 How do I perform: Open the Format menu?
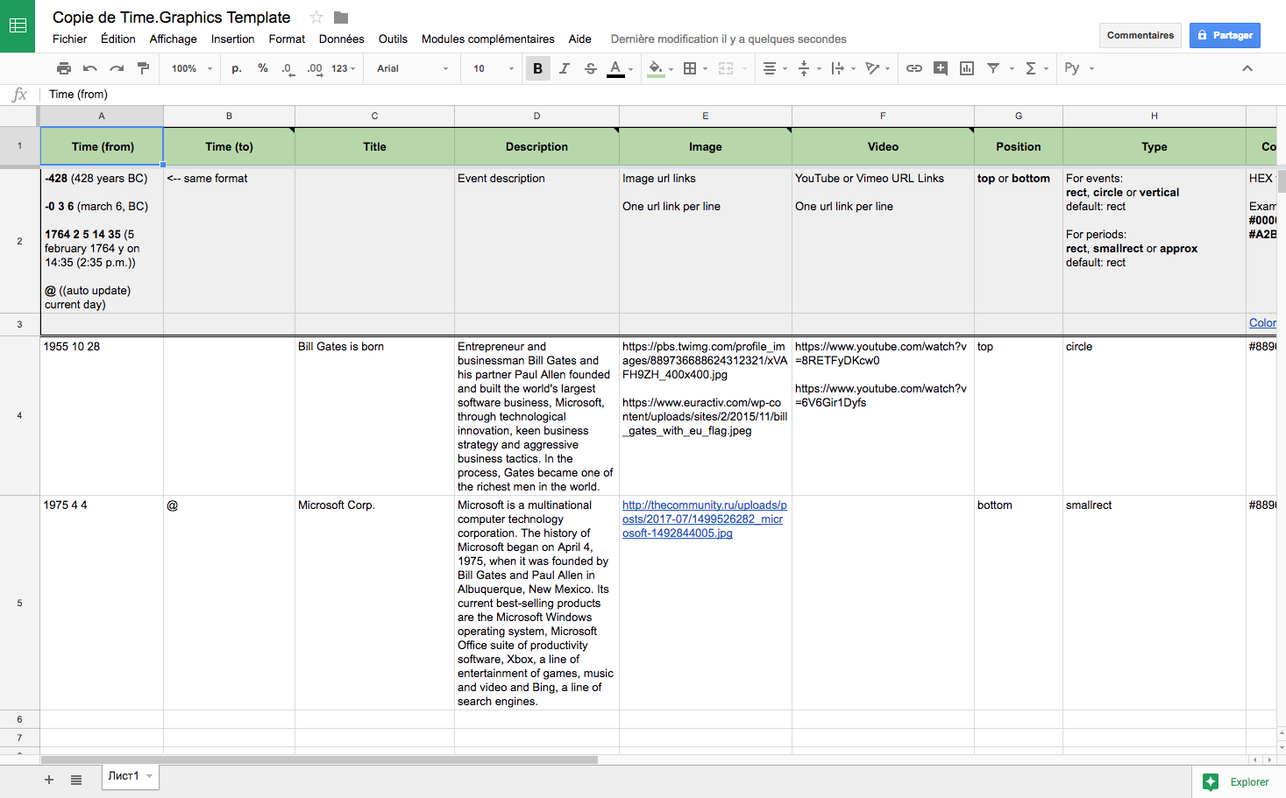(x=288, y=39)
